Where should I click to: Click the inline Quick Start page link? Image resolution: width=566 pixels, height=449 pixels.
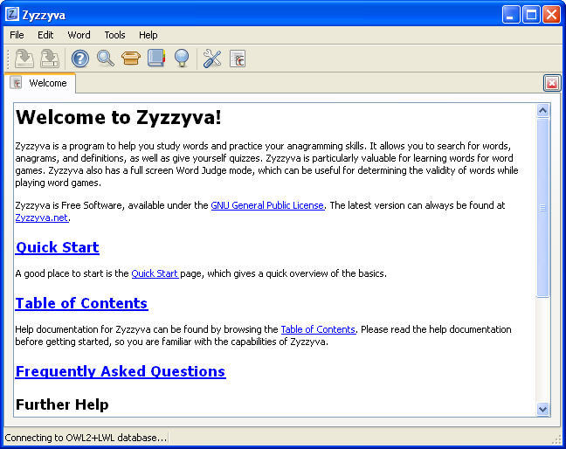pos(155,273)
